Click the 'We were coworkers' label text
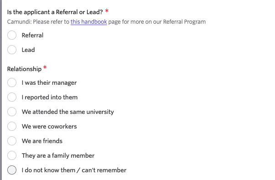Image resolution: width=275 pixels, height=180 pixels. click(49, 126)
